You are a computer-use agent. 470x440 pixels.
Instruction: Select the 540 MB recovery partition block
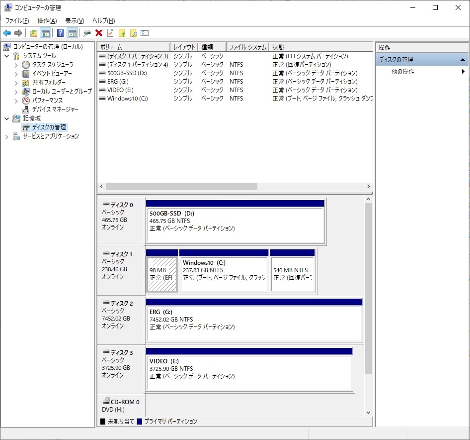292,271
